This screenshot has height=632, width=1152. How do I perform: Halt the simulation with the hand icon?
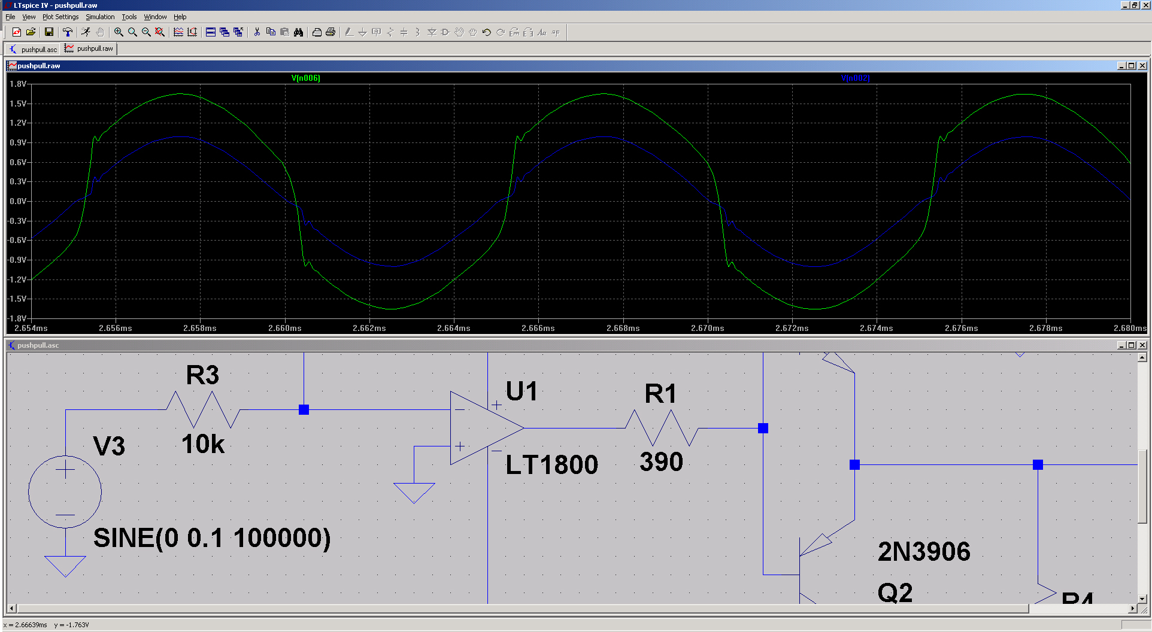[100, 32]
